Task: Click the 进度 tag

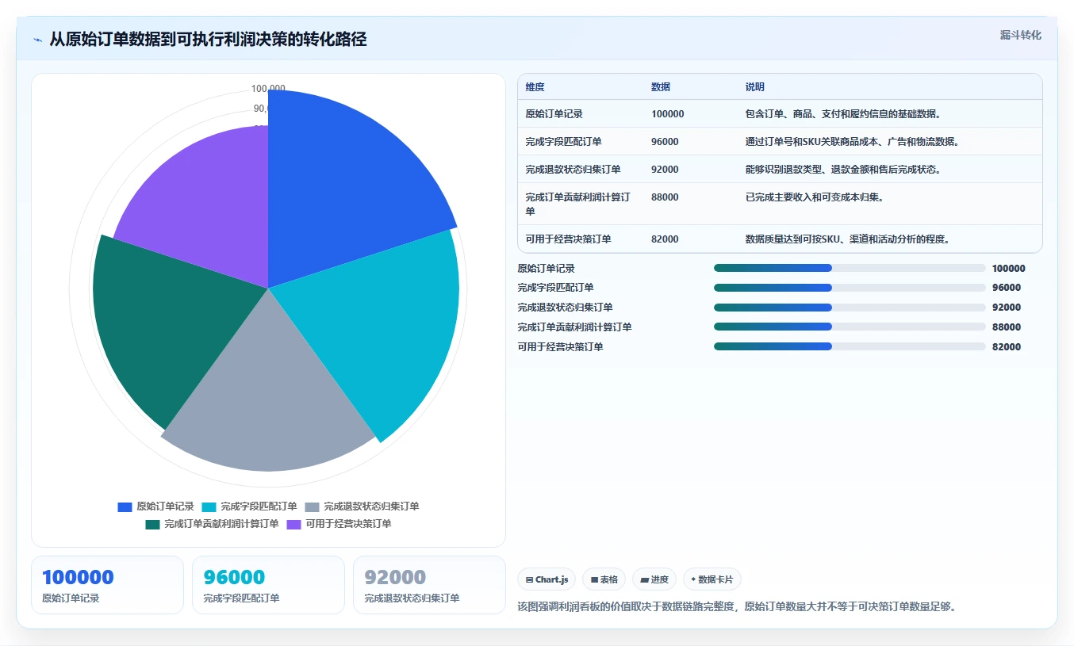Action: (654, 579)
